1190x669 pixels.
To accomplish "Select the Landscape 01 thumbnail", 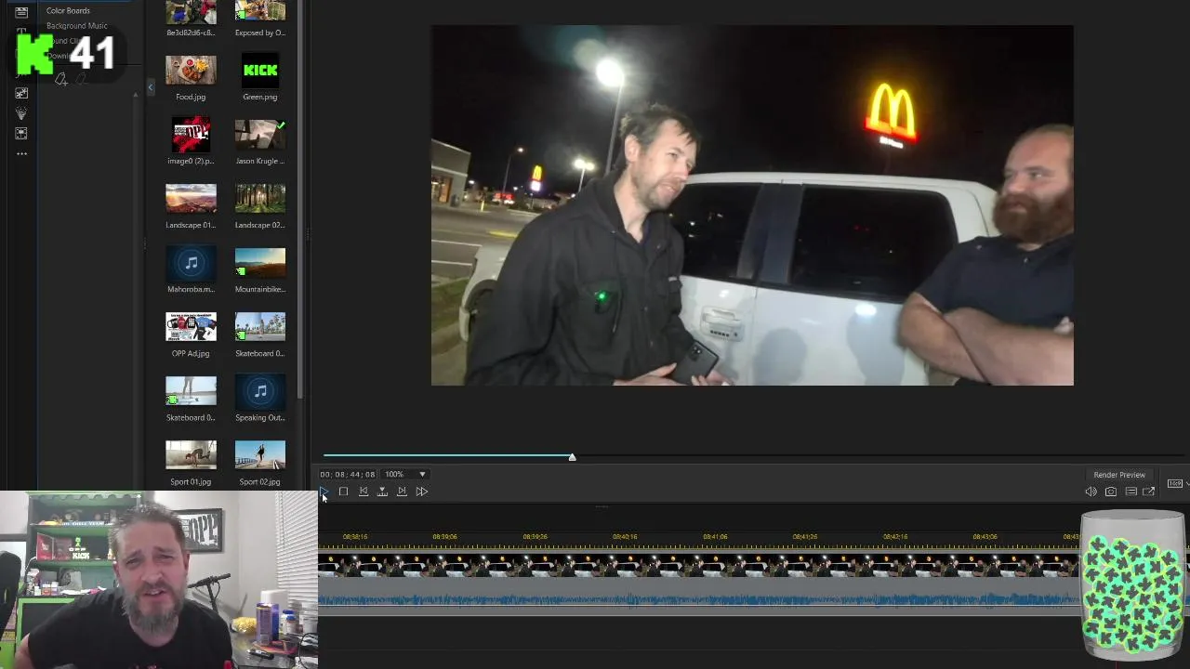I will [x=191, y=200].
